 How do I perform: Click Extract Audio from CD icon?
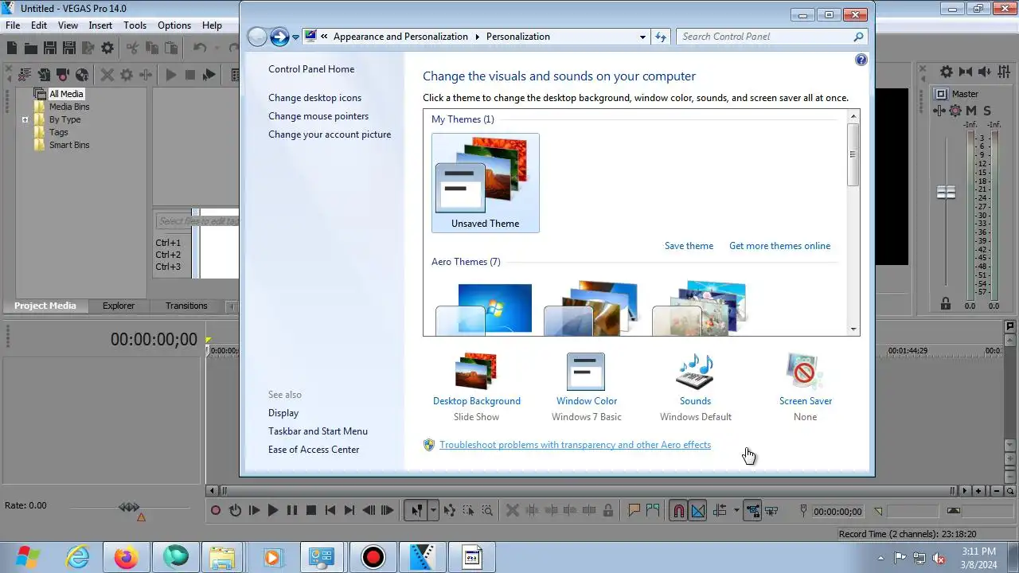(x=82, y=75)
